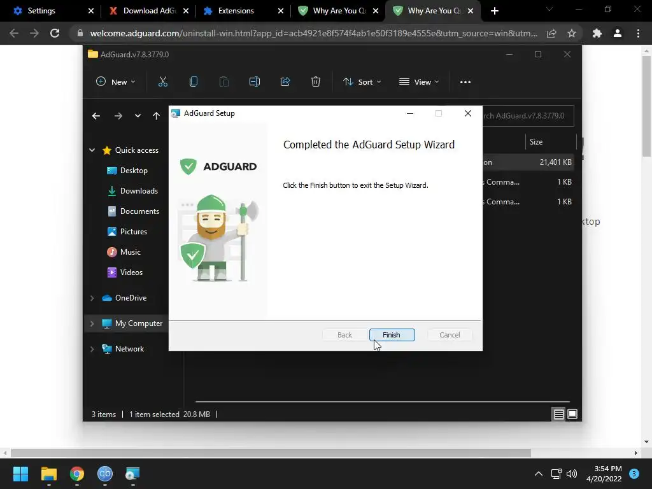Select the file row sized 21,401 KB
This screenshot has height=489, width=652.
(x=528, y=162)
